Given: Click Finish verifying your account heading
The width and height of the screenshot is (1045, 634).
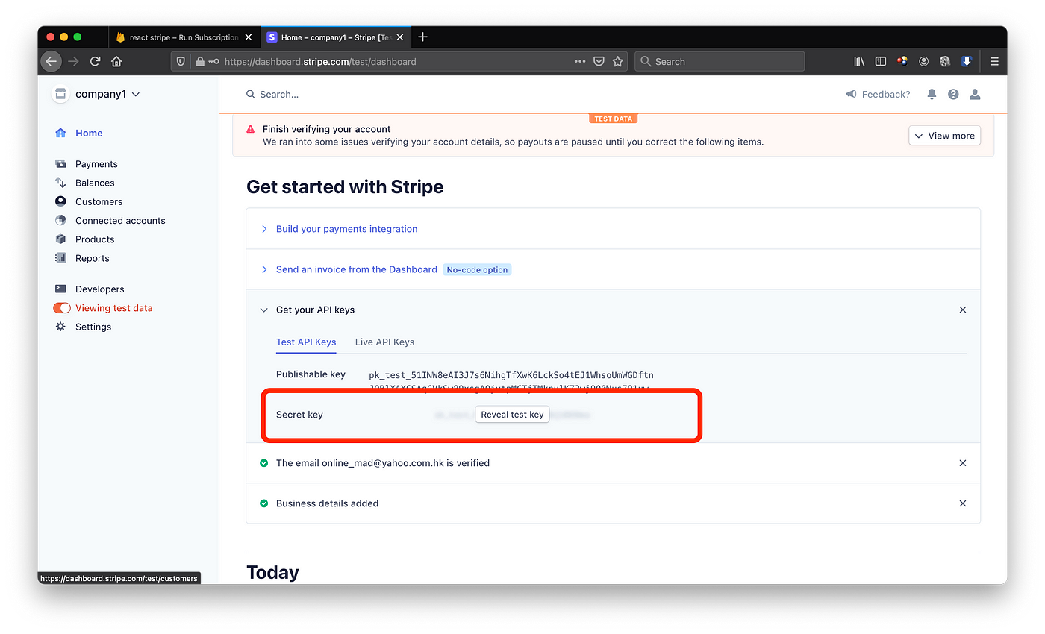Looking at the screenshot, I should pyautogui.click(x=326, y=129).
